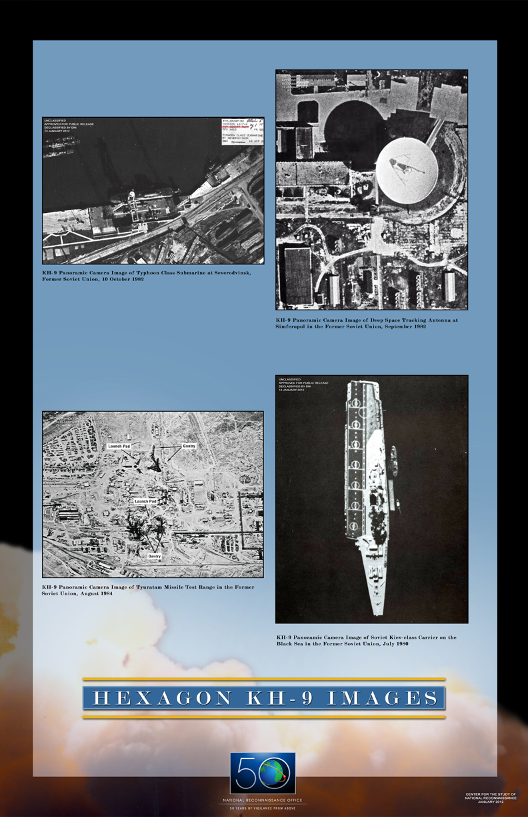The height and width of the screenshot is (817, 528).
Task: Click the lower Launch Pad label
Action: (x=145, y=501)
